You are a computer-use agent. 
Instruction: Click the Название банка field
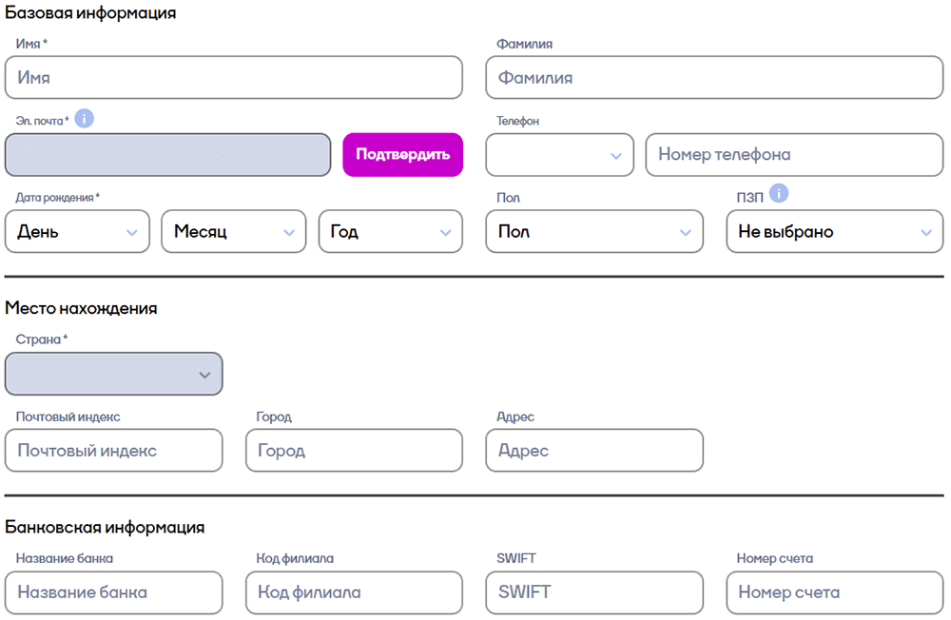(113, 592)
